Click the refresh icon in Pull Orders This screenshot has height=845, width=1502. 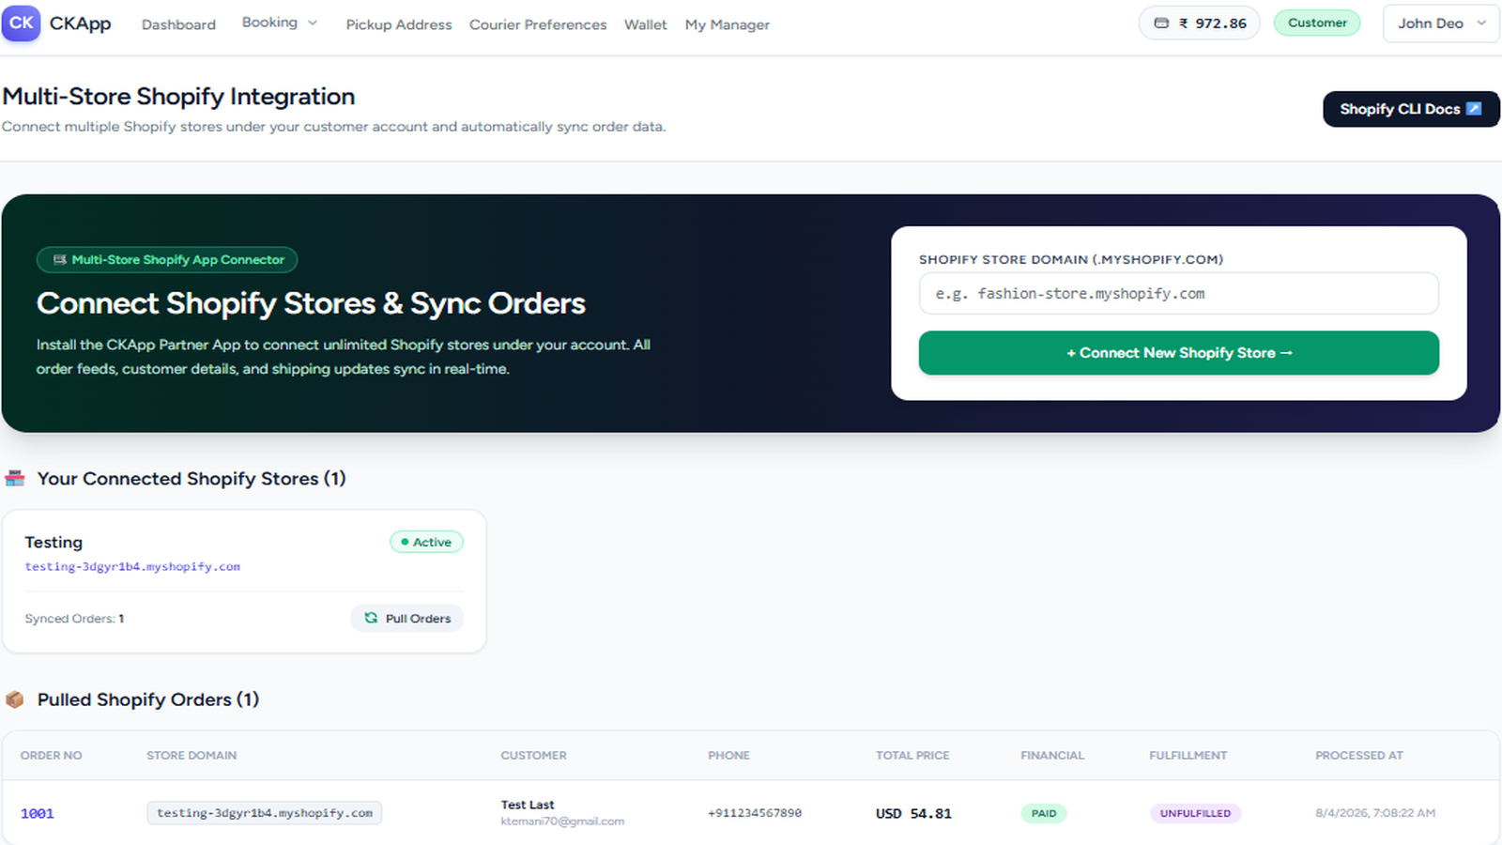371,618
